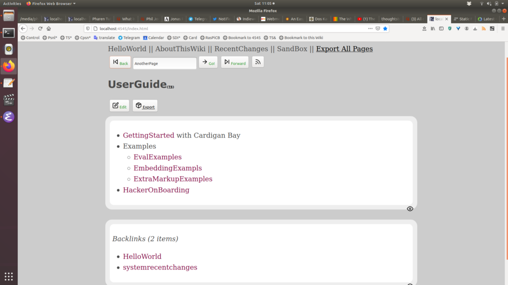Close the active localhost tab

click(446, 19)
